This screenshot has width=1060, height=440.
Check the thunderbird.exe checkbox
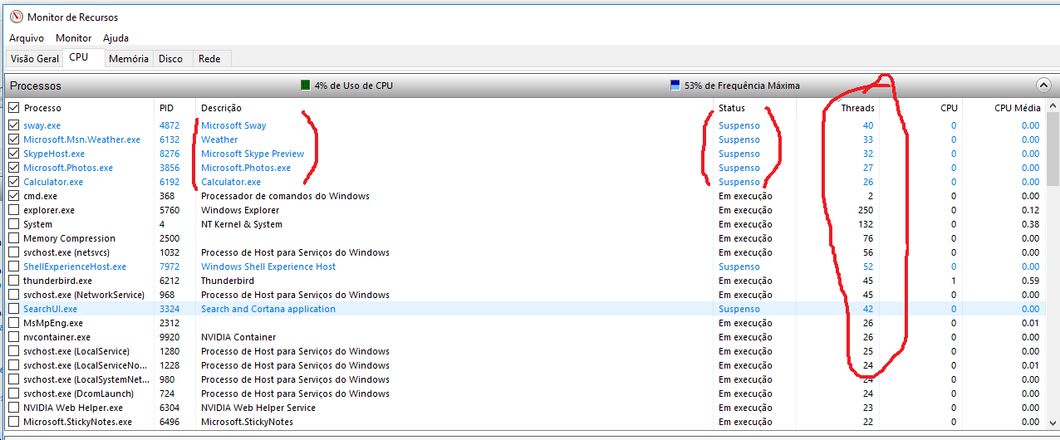pos(14,281)
